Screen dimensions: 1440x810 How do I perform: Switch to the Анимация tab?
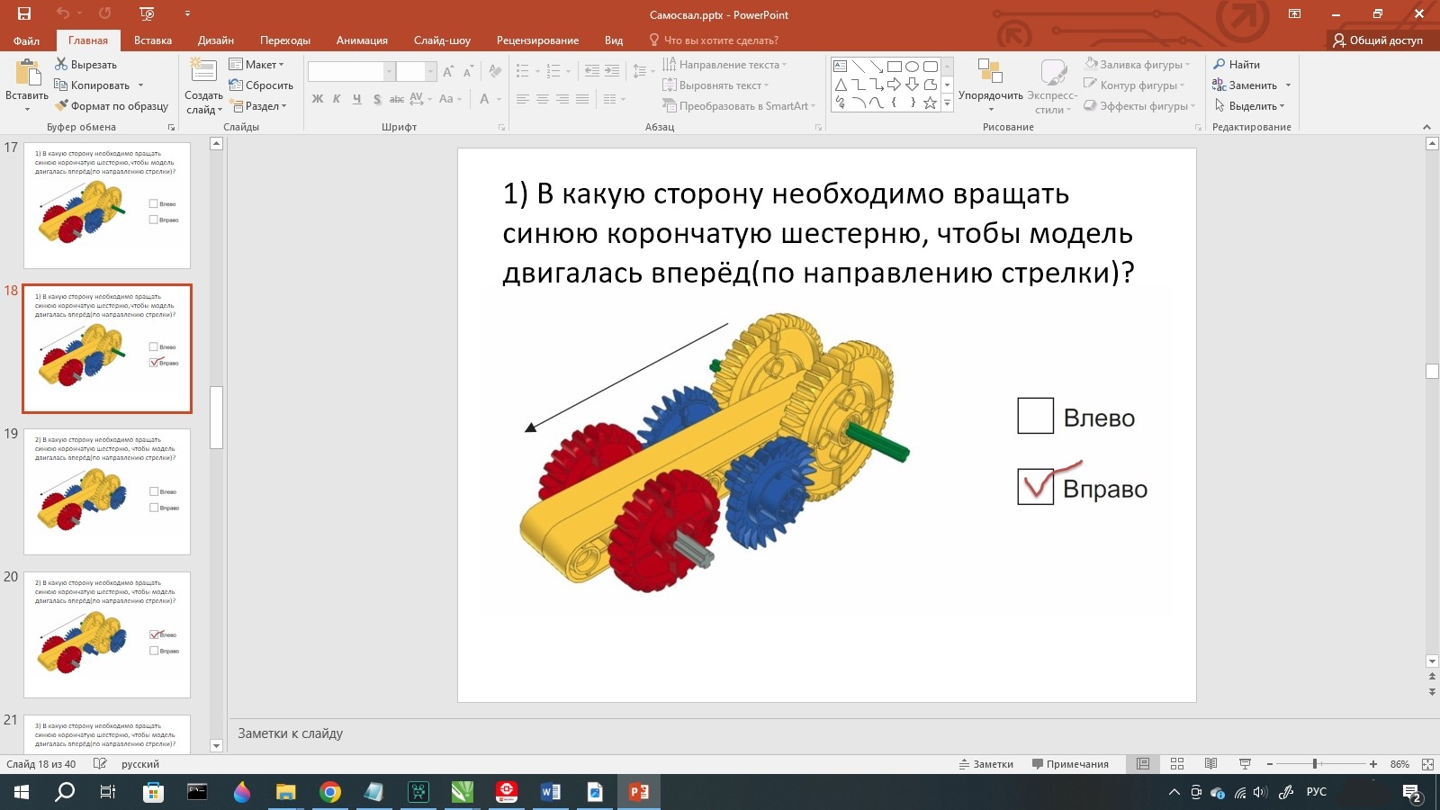coord(362,40)
